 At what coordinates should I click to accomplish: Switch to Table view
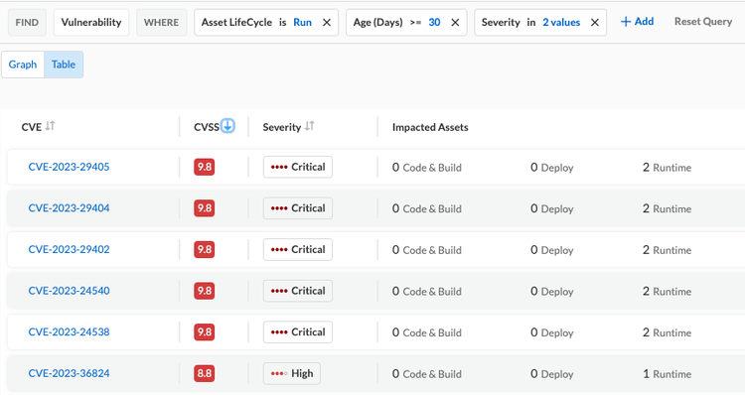[64, 65]
